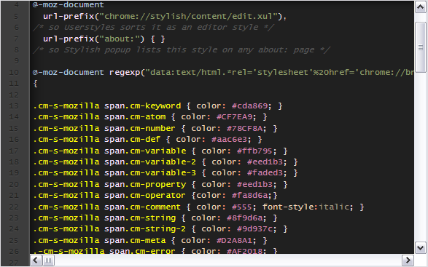Screen dimensions: 428x267
Task: Click the font-style:italic declaration
Action: click(x=306, y=207)
